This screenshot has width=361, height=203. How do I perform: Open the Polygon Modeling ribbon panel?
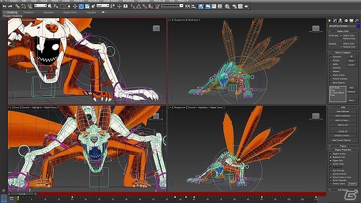tap(12, 16)
